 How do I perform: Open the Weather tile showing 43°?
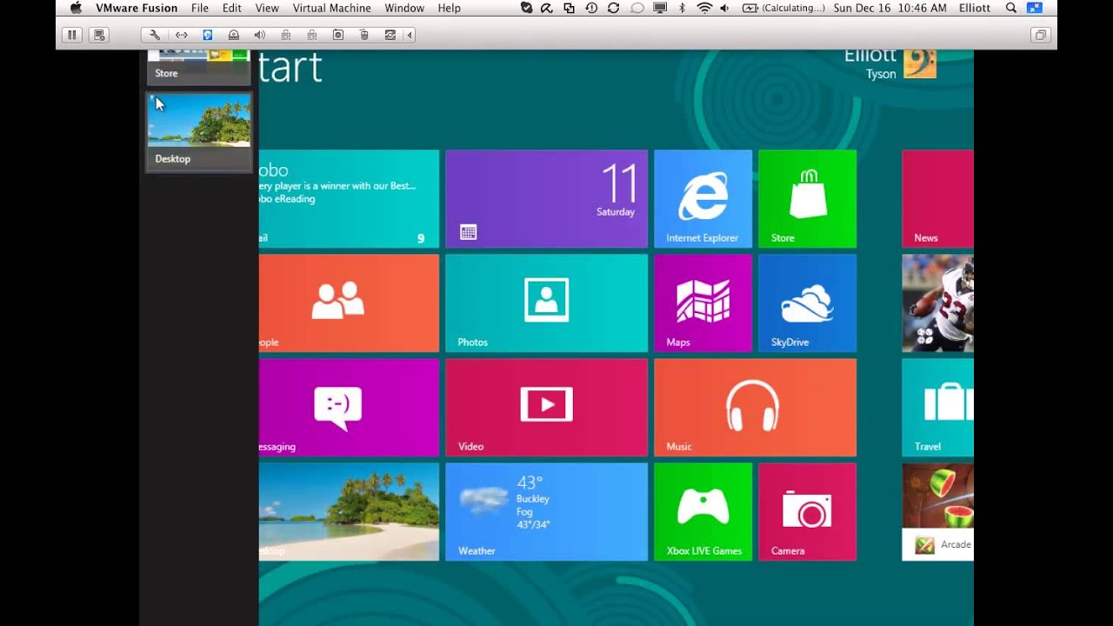[546, 512]
